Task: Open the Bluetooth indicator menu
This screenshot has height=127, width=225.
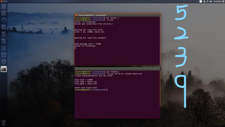Action: [x=208, y=2]
